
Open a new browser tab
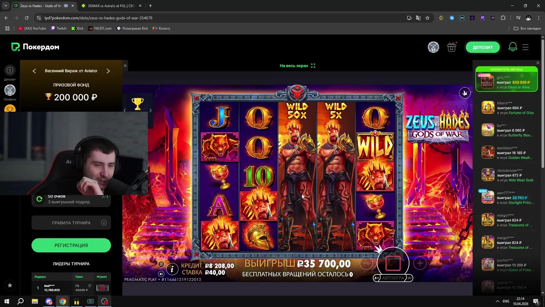pos(150,6)
